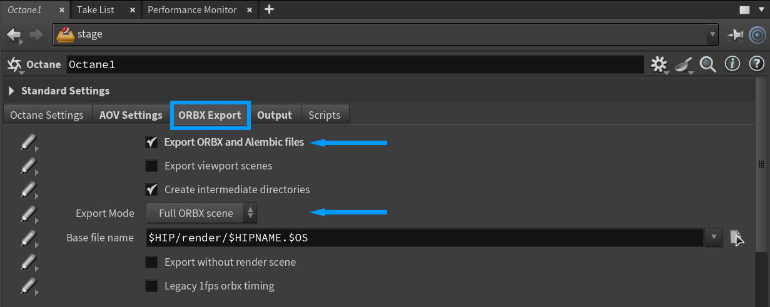The width and height of the screenshot is (770, 307).
Task: Click the navigate back arrow
Action: pos(14,35)
